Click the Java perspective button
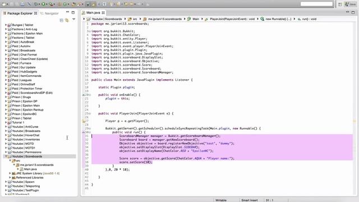The image size is (359, 202). (350, 4)
